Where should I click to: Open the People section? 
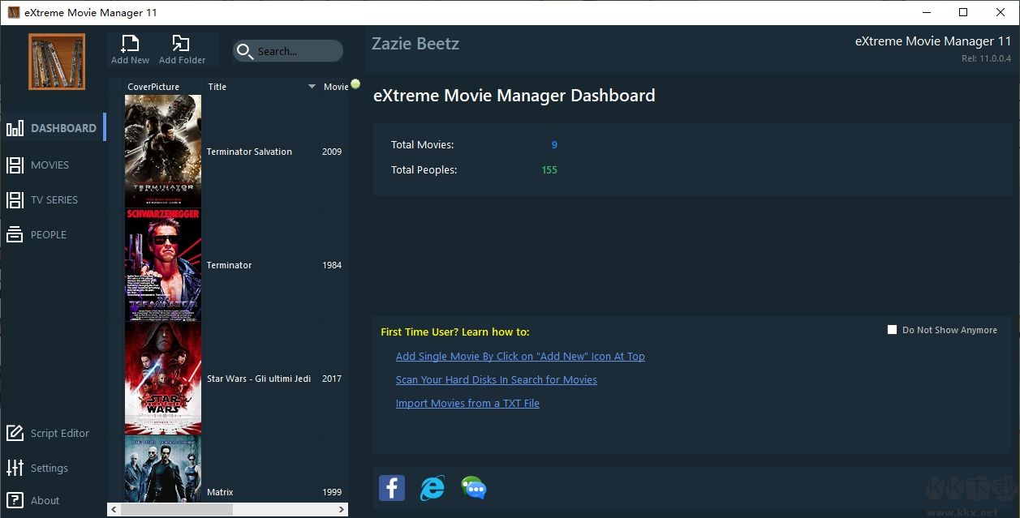(16, 234)
